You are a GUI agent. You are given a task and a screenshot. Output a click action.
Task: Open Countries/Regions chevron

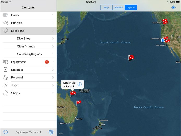[x=53, y=54]
